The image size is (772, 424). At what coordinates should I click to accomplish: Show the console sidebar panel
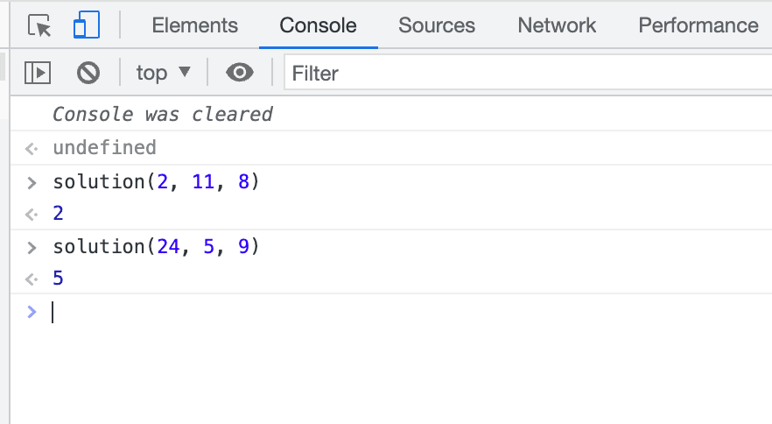[x=37, y=73]
